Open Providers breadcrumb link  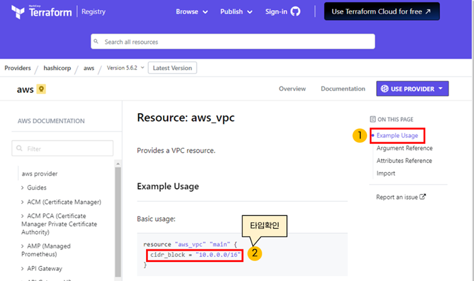coord(18,68)
